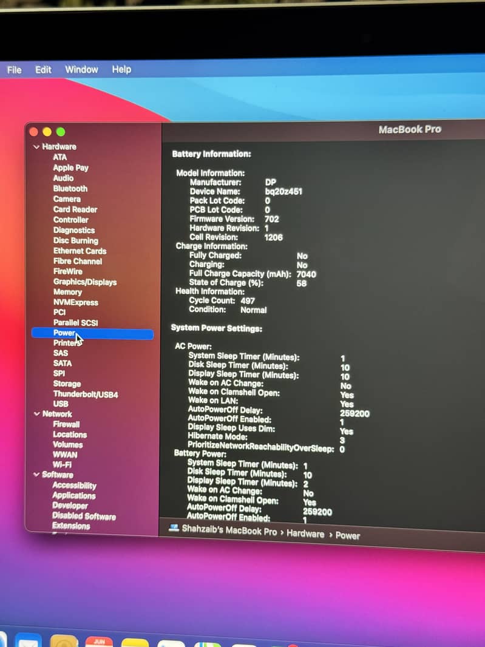The image size is (485, 647).
Task: Select Audio in the sidebar
Action: click(x=63, y=178)
